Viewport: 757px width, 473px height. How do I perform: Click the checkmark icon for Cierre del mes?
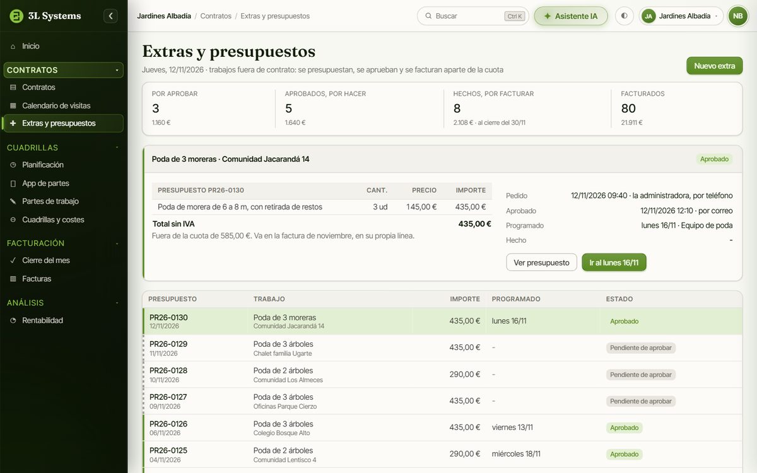click(x=13, y=260)
